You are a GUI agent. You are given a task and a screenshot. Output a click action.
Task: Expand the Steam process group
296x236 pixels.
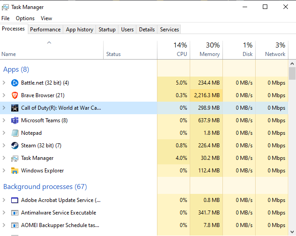(4, 146)
